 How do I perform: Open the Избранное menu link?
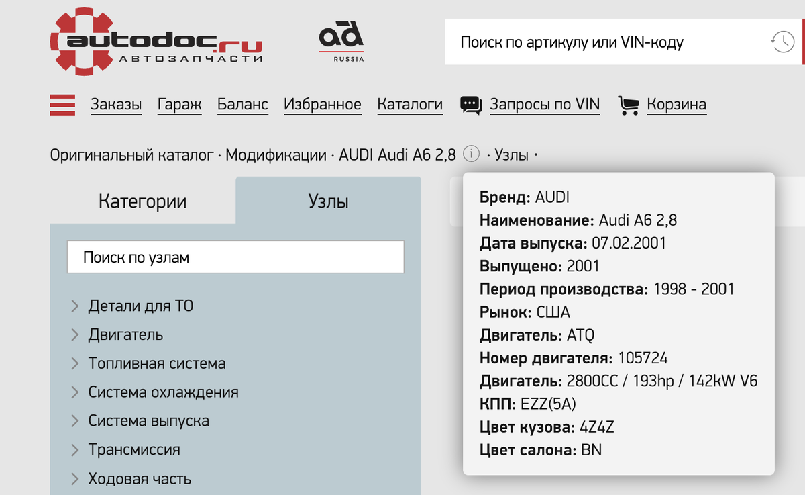[x=323, y=105]
